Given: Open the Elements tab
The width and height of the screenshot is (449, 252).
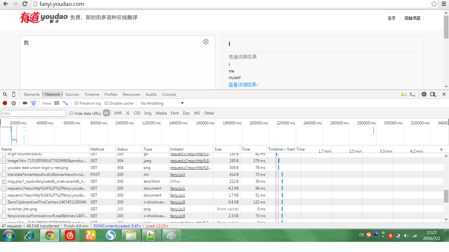Looking at the screenshot, I should pos(32,94).
